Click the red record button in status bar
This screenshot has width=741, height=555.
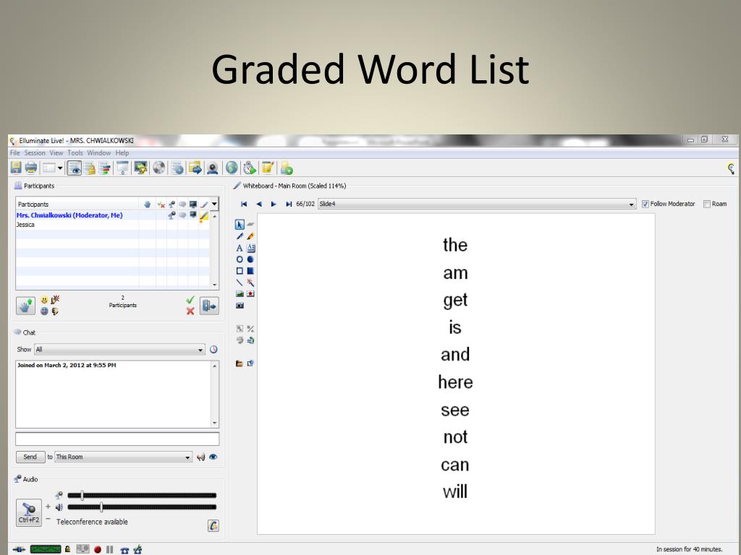pyautogui.click(x=98, y=549)
